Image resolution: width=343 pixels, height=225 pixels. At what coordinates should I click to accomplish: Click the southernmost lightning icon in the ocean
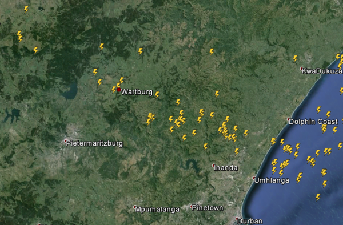tap(318, 198)
